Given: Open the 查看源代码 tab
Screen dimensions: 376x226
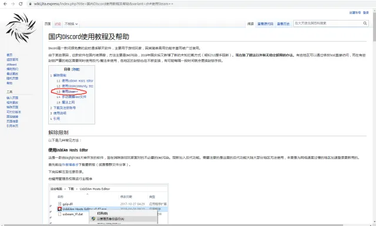Looking at the screenshot, I should 265,23.
